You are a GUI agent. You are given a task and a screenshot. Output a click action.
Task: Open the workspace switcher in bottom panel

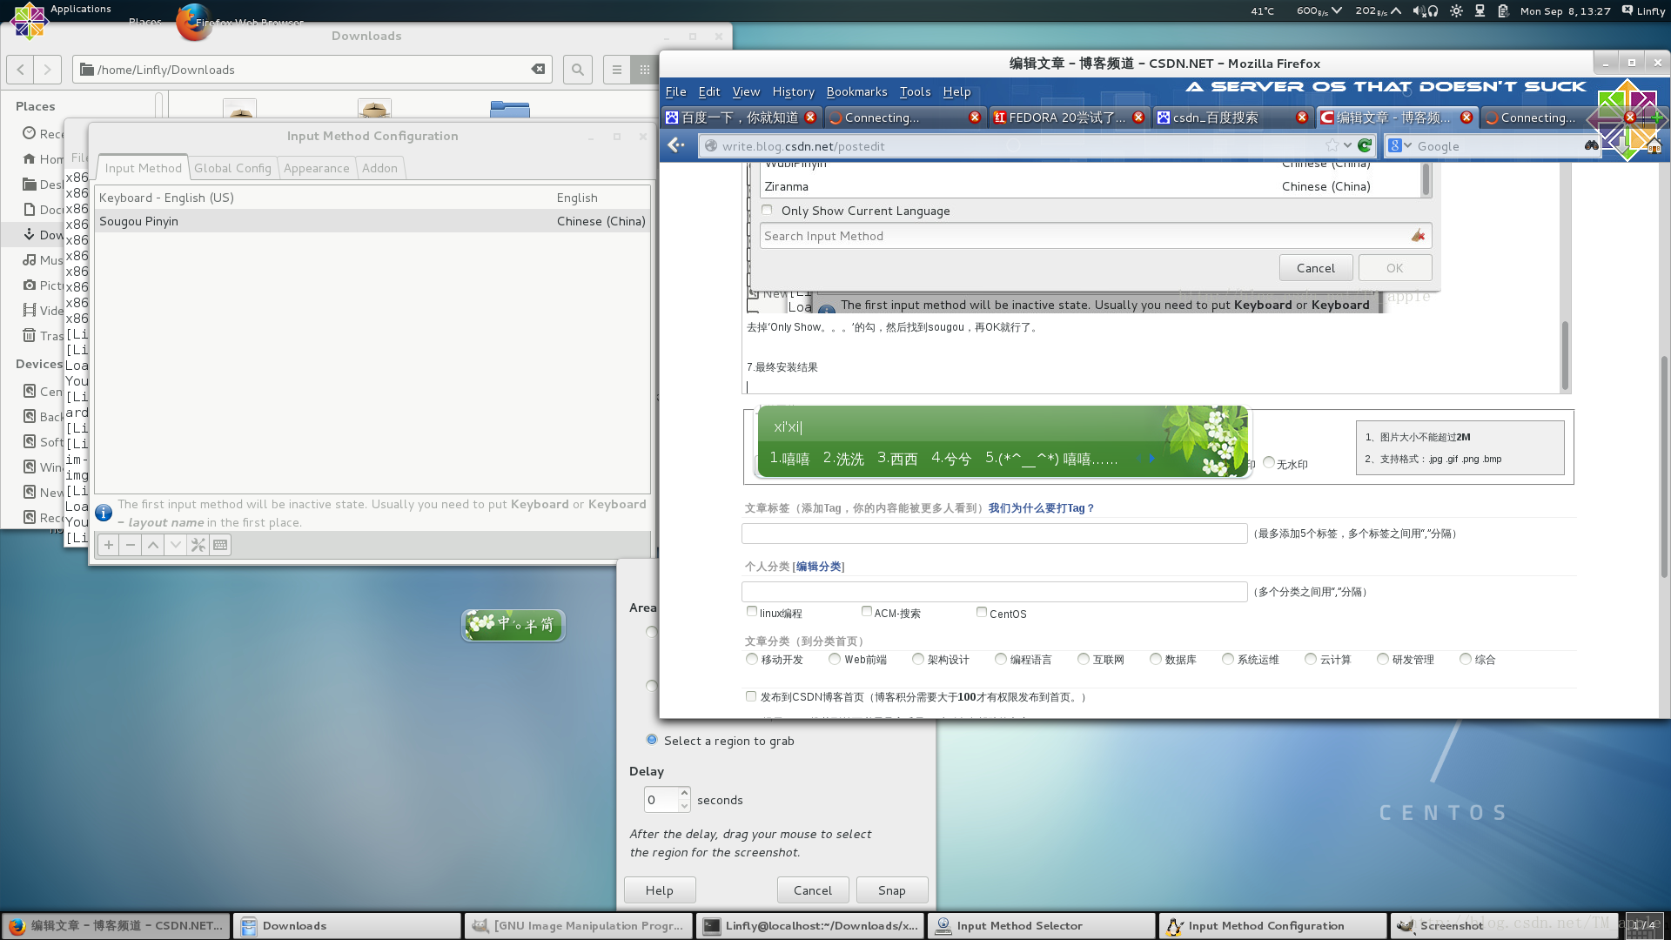point(1644,926)
